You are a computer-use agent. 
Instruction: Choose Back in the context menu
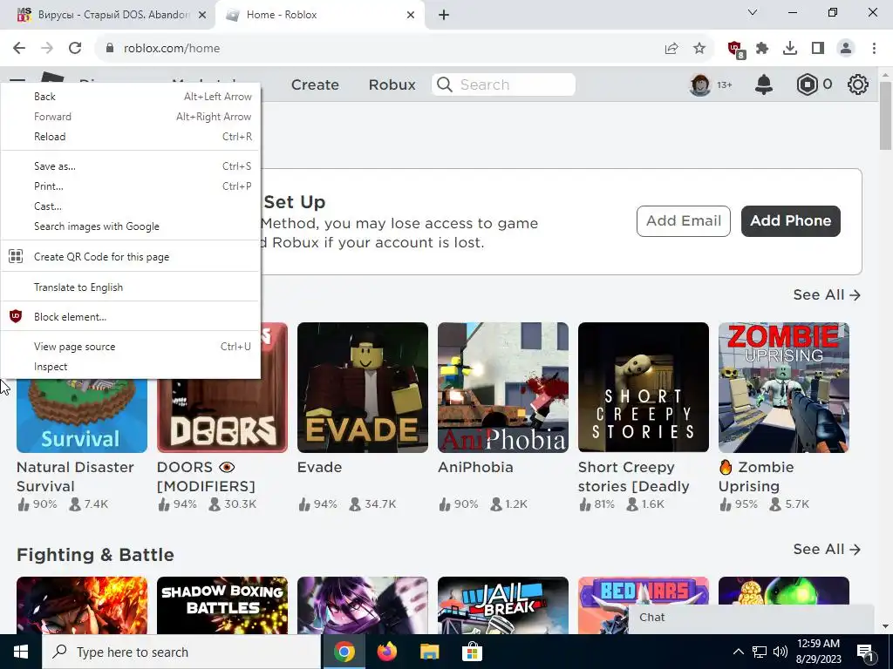(131, 97)
